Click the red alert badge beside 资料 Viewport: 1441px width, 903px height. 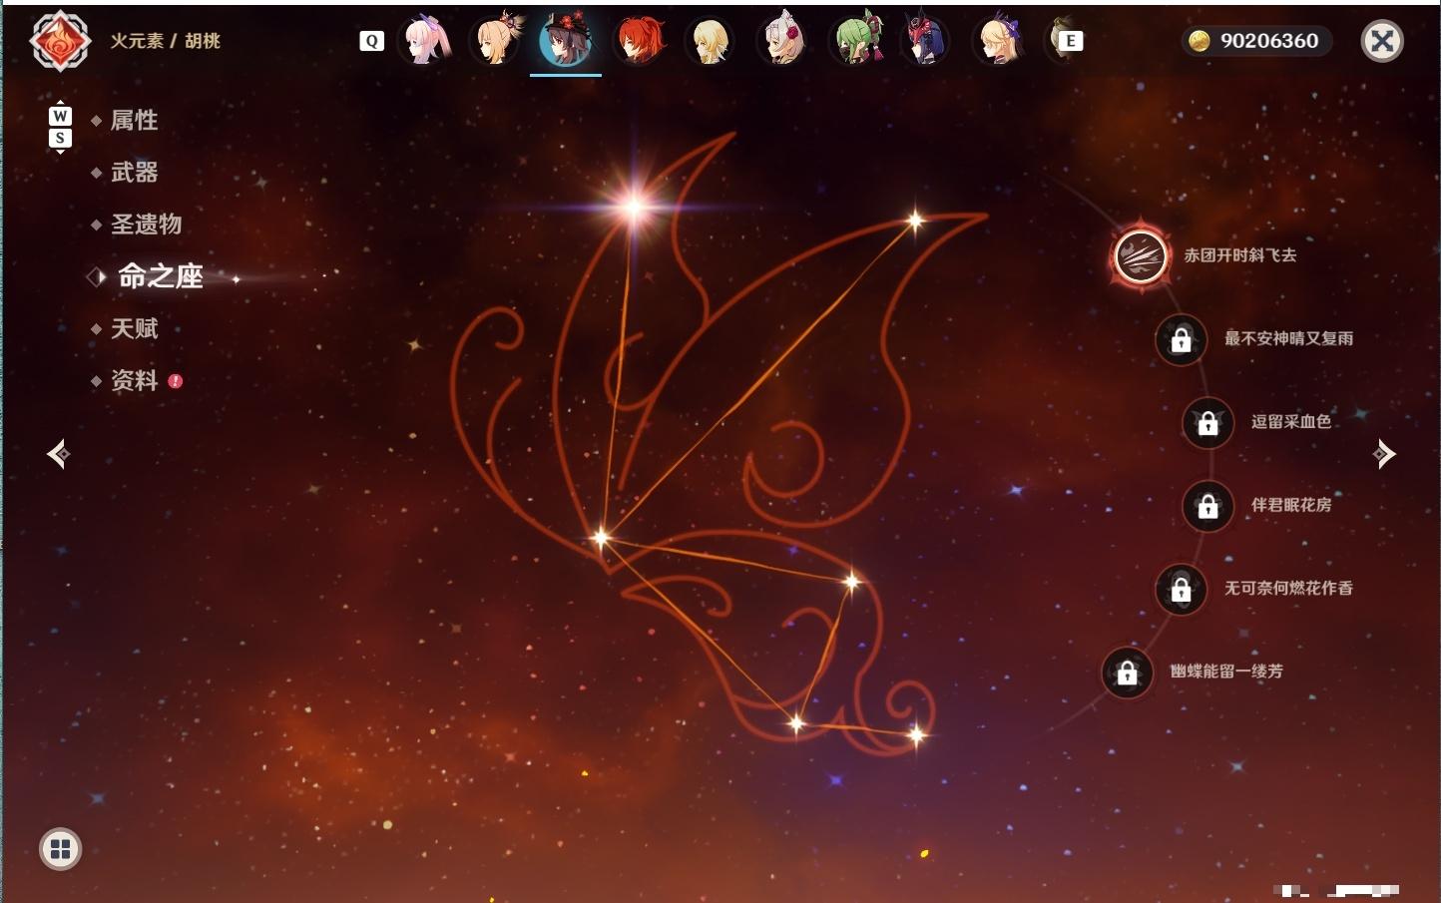tap(176, 381)
